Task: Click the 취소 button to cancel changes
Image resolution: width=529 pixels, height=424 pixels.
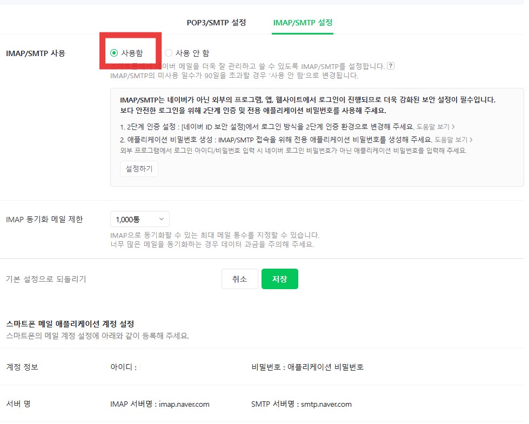Action: [x=239, y=278]
